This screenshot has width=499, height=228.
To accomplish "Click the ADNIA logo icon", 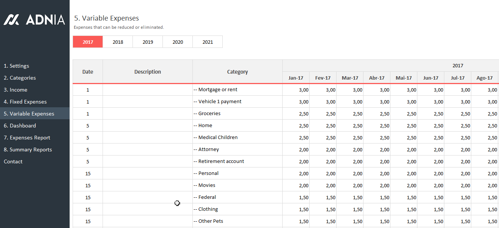I will pos(11,19).
